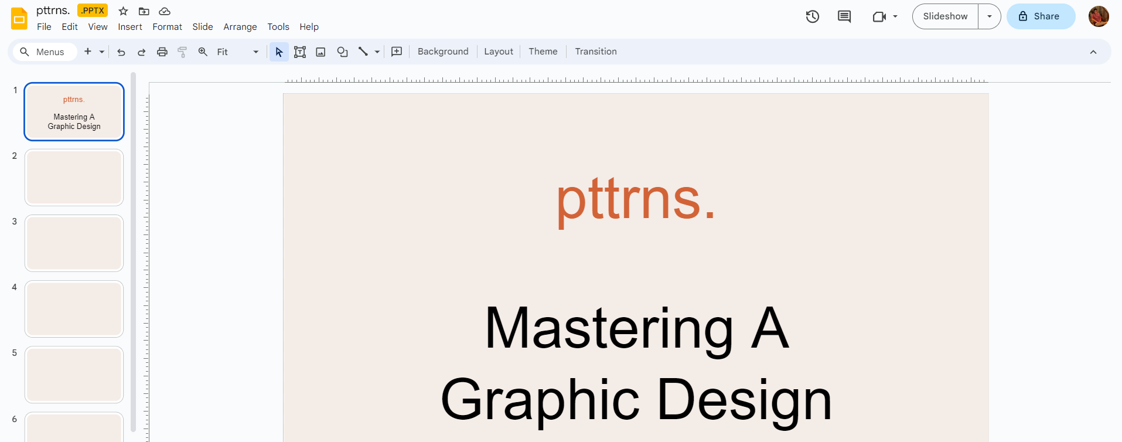Image resolution: width=1122 pixels, height=442 pixels.
Task: Expand the new slide layout dropdown arrow
Action: click(x=102, y=52)
